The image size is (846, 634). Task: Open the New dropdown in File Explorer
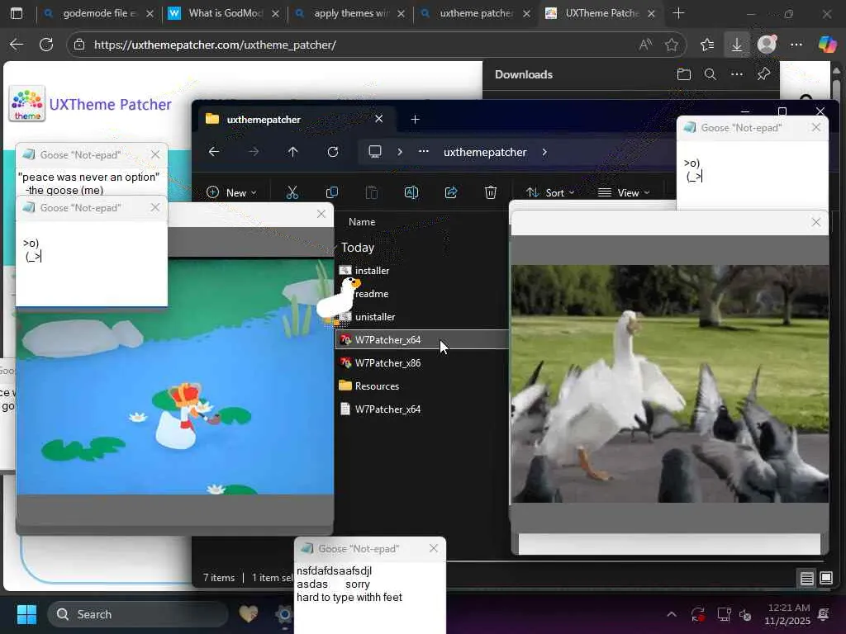coord(231,192)
